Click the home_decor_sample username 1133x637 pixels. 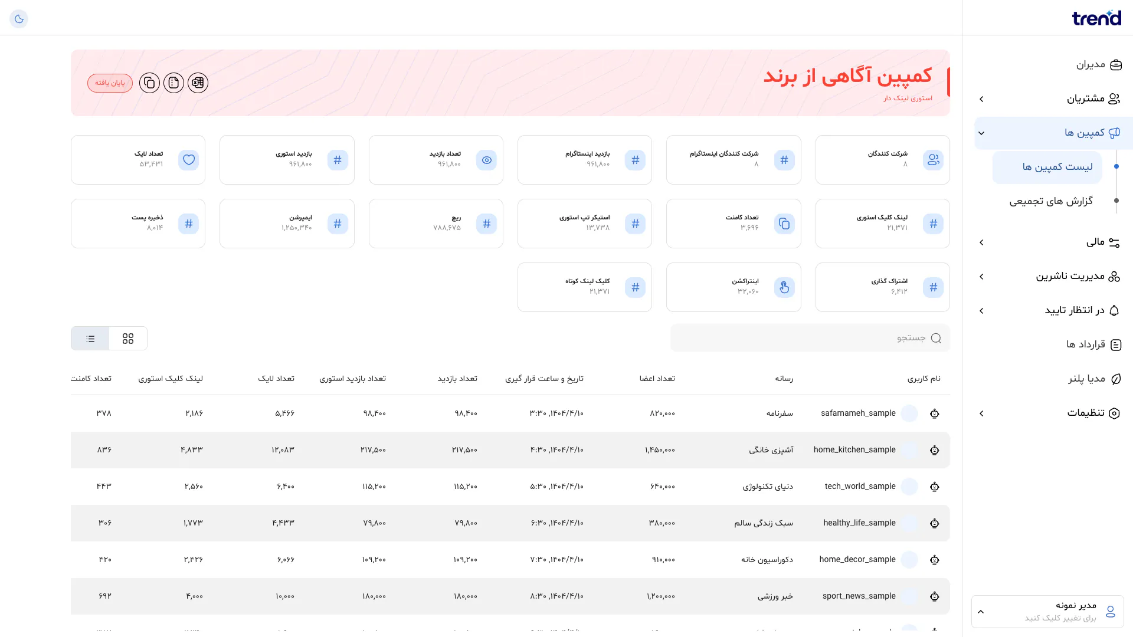tap(857, 559)
